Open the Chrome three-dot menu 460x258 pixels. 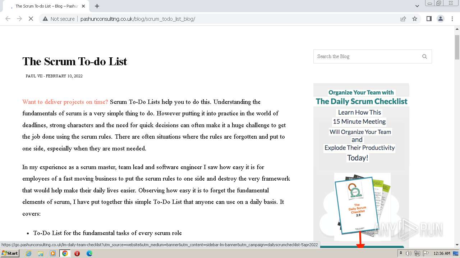452,19
